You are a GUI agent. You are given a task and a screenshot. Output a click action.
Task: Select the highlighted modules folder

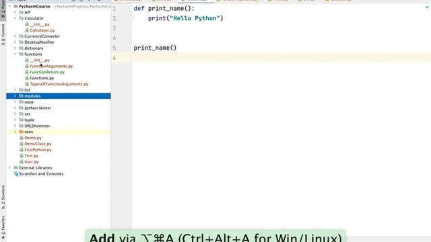pos(59,96)
